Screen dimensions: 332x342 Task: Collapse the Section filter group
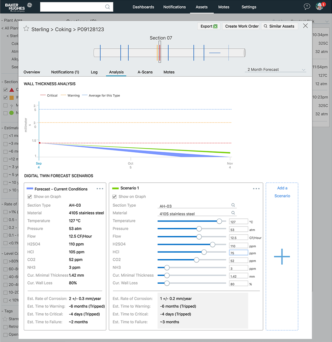click(x=10, y=82)
